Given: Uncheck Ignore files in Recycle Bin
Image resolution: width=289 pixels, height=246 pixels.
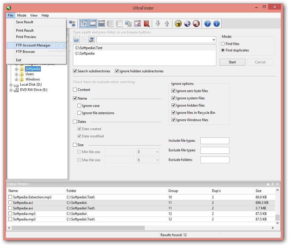Looking at the screenshot, I should tap(174, 112).
